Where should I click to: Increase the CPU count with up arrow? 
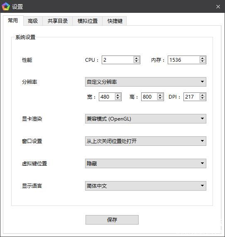click(x=136, y=58)
